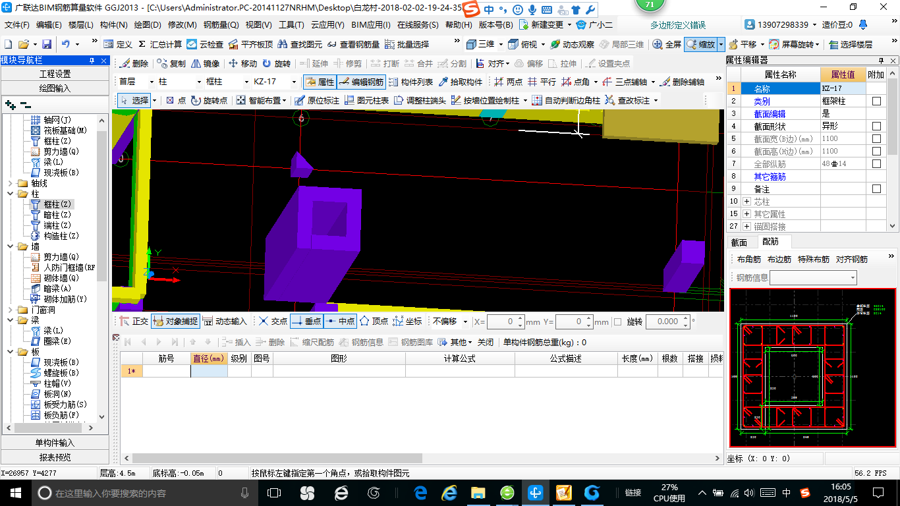Click the 报表预览 button
This screenshot has height=506, width=900.
(55, 457)
